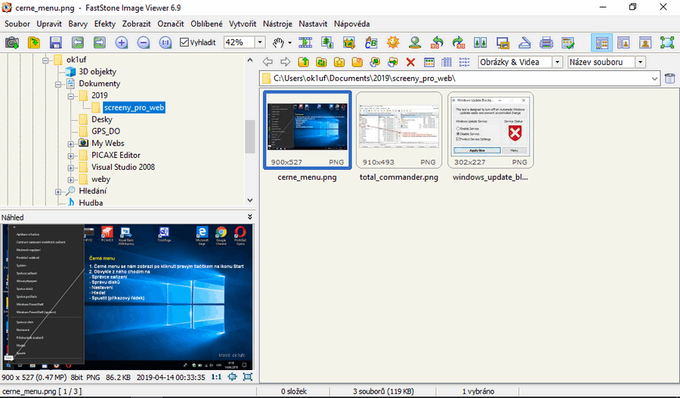680x398 pixels.
Task: Toggle the 1:1 actual size preview button
Action: (215, 376)
